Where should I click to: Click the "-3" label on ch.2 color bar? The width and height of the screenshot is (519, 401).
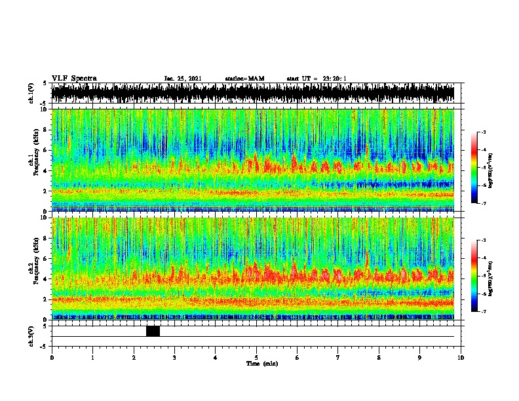(x=483, y=240)
